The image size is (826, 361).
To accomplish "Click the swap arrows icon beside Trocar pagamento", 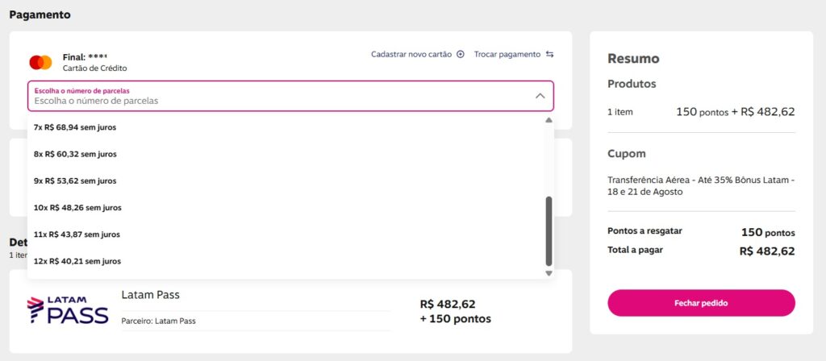I will pyautogui.click(x=549, y=54).
